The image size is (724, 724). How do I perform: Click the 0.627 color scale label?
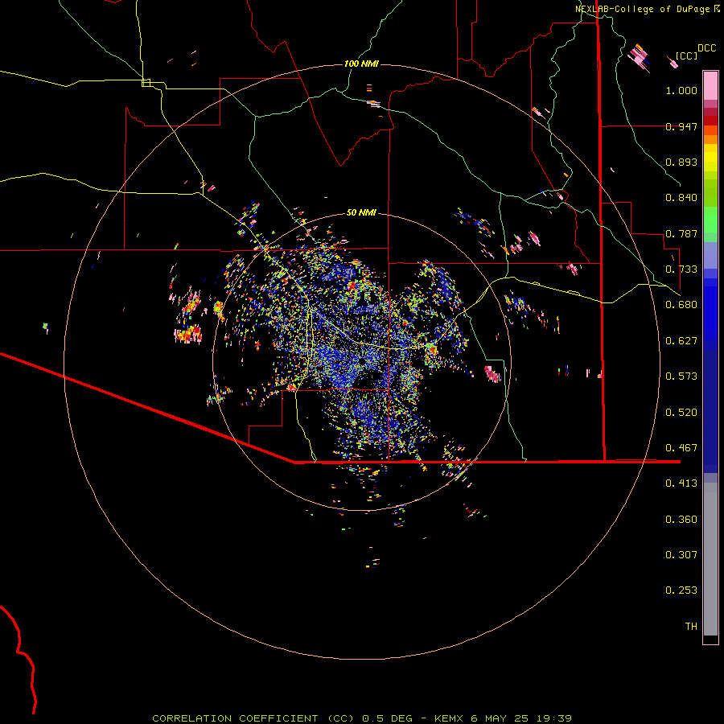(681, 341)
